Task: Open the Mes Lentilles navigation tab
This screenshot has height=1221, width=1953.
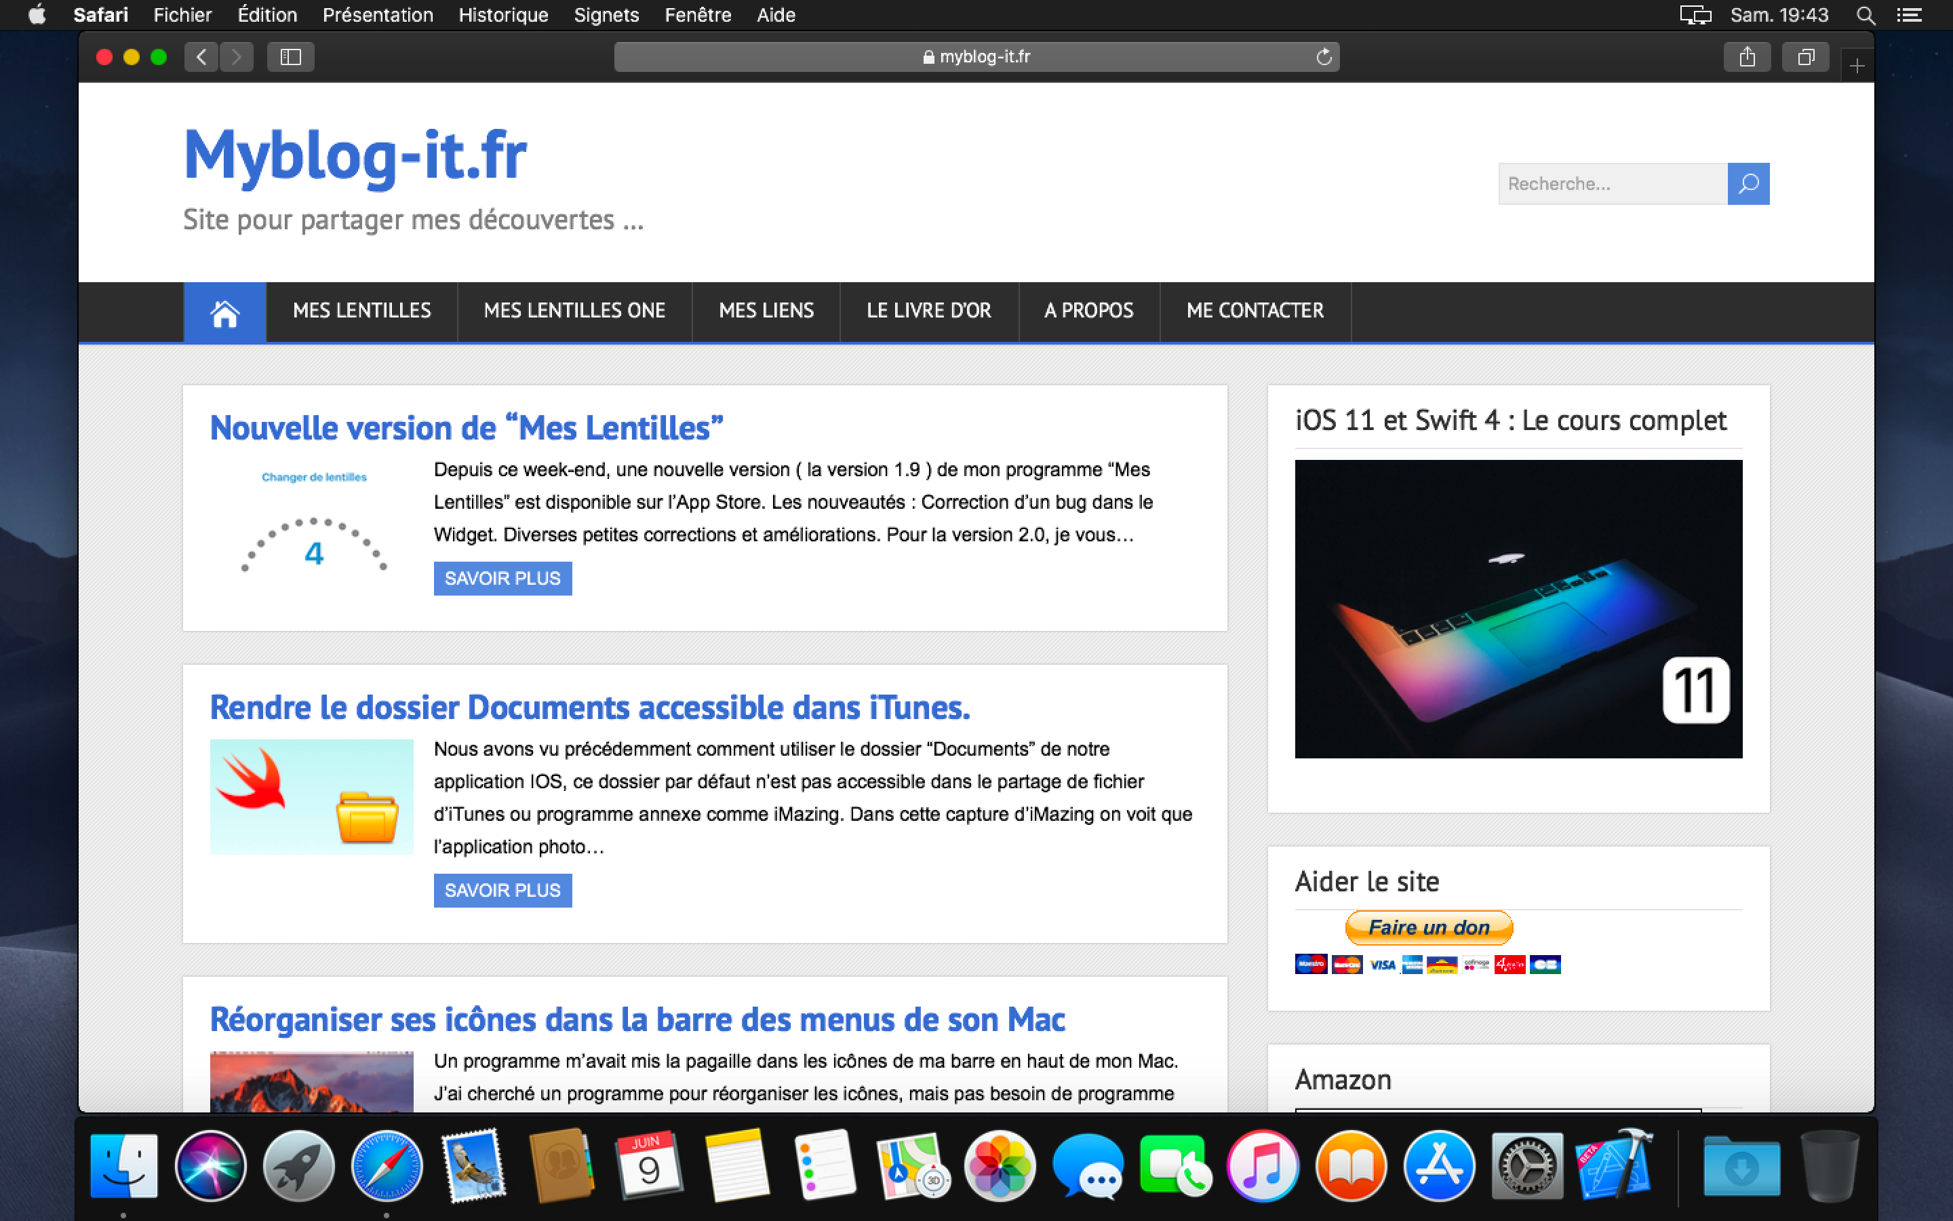Action: tap(361, 311)
